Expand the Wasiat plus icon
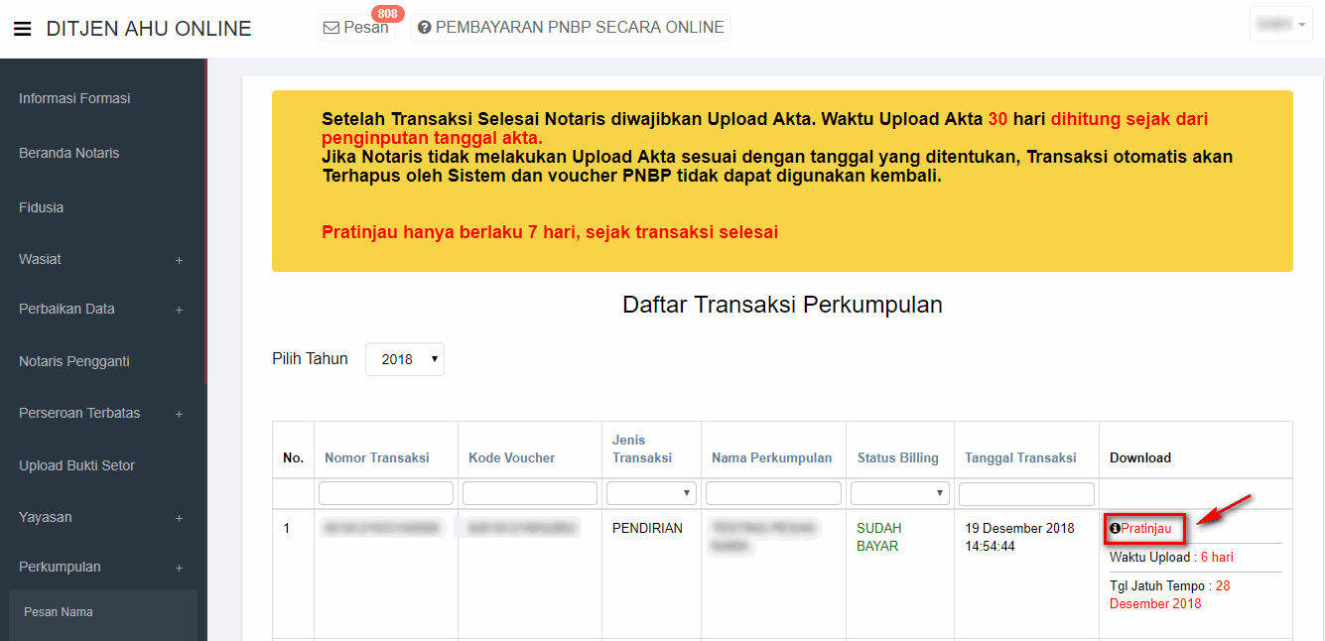Viewport: 1325px width, 641px height. click(179, 260)
